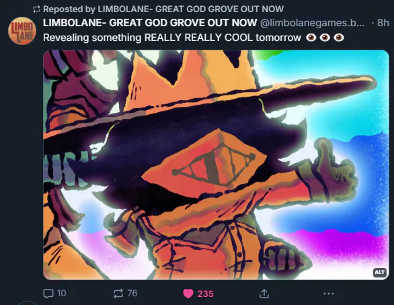This screenshot has width=394, height=305.
Task: Click the diamond eye symbol in artwork
Action: pos(214,165)
